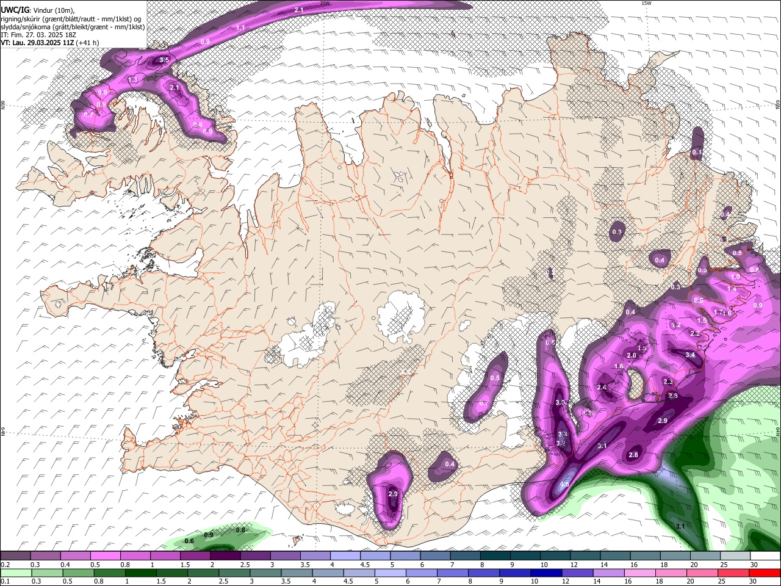The width and height of the screenshot is (781, 586).
Task: Click the 4.5 maximum value on the map
Action: 564,485
